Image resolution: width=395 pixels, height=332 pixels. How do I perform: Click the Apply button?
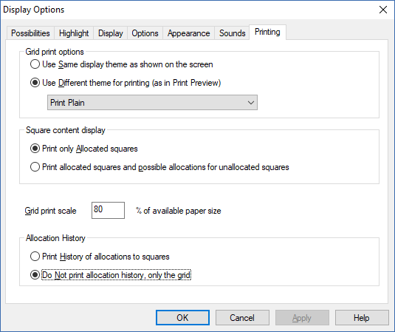pyautogui.click(x=302, y=318)
